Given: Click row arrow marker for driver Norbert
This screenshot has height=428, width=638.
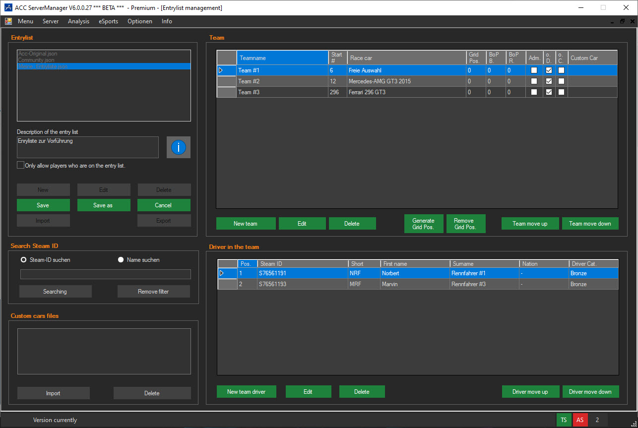Looking at the screenshot, I should tap(222, 273).
